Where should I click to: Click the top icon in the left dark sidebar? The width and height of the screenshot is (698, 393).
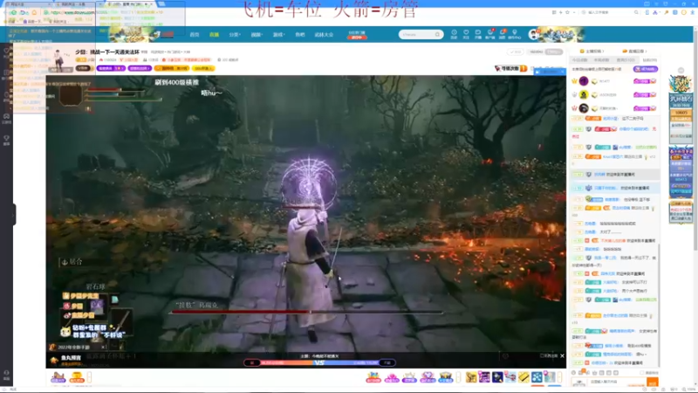6,52
